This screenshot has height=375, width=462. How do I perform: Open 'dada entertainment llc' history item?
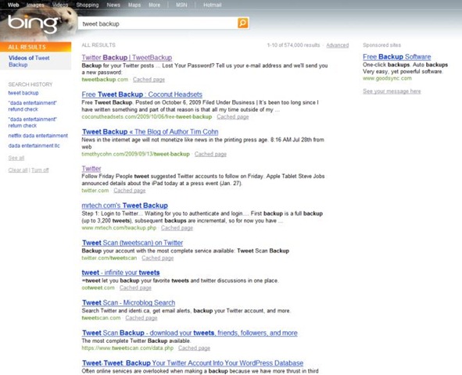[x=34, y=145]
